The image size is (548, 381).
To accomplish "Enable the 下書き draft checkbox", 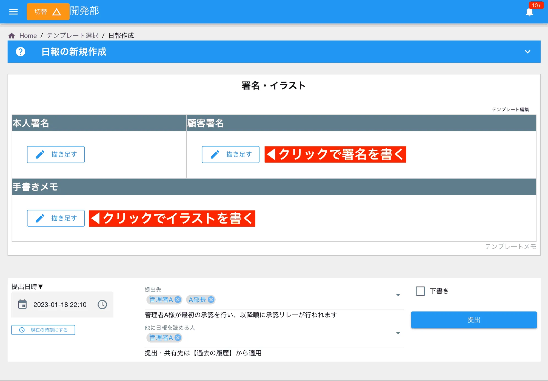I will coord(420,291).
